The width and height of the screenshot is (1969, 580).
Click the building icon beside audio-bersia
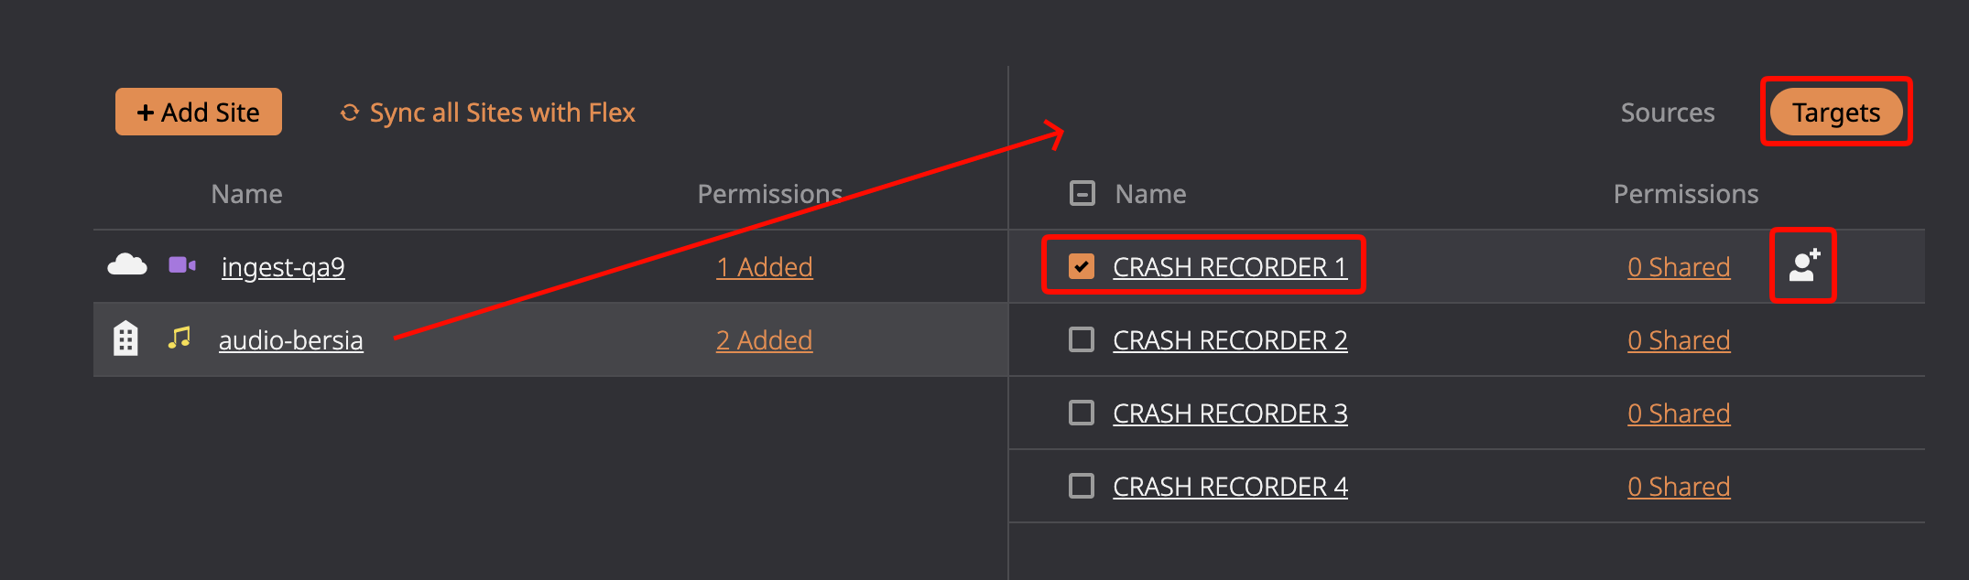(125, 338)
